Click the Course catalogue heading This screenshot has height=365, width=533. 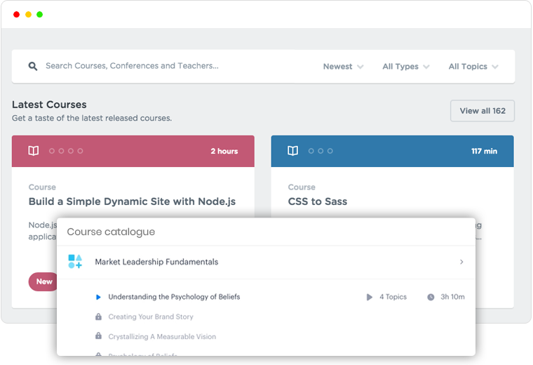coord(111,232)
